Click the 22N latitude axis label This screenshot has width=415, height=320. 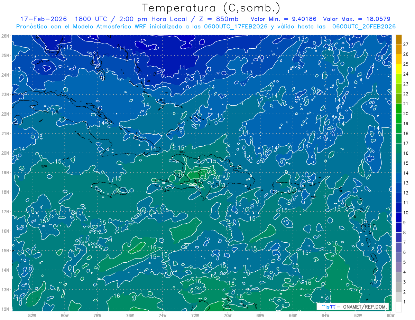[x=5, y=114]
